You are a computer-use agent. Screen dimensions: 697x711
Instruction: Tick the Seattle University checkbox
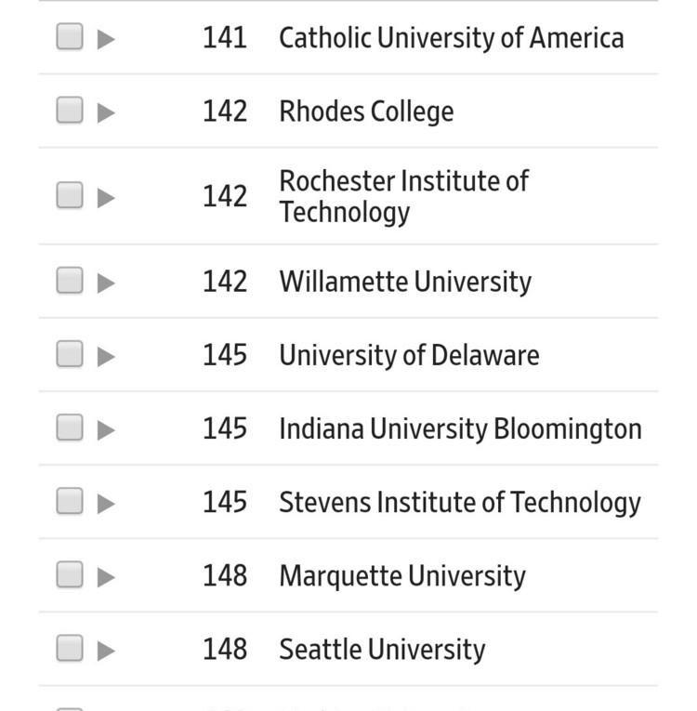click(70, 649)
